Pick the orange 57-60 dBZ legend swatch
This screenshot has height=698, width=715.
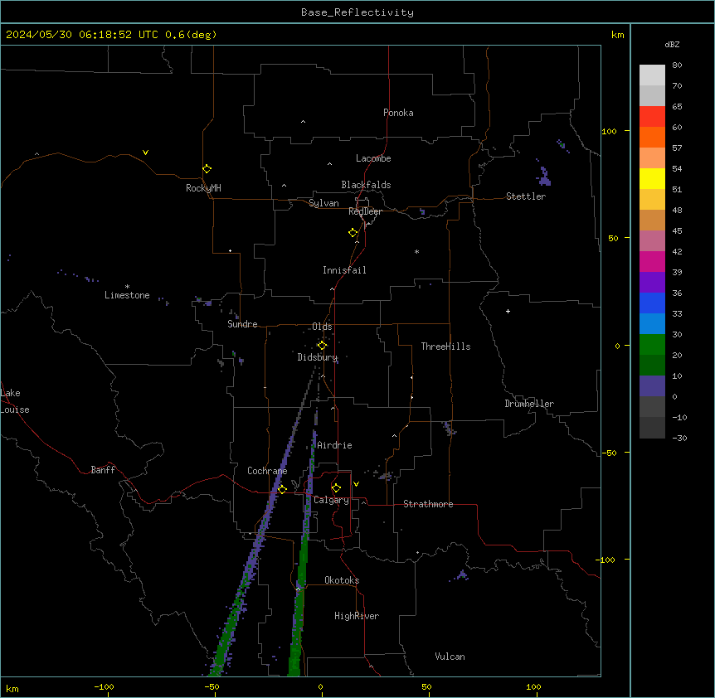tap(652, 137)
